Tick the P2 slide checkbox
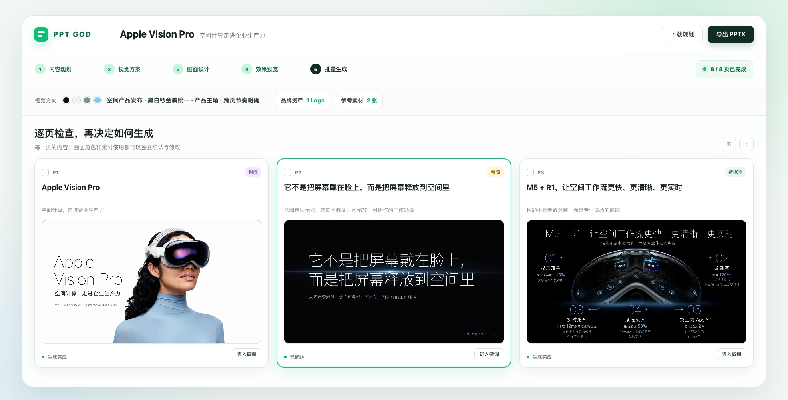The width and height of the screenshot is (788, 400). point(287,172)
